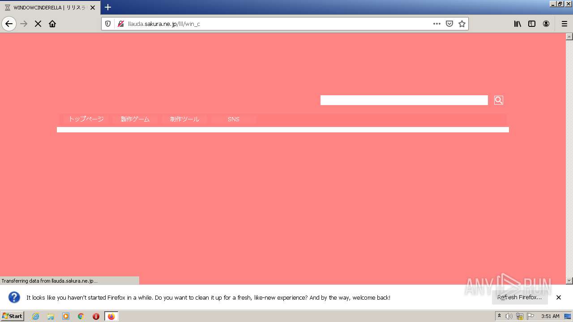Viewport: 573px width, 322px height.
Task: Dismiss the Firefox refresh notification
Action: point(559,297)
